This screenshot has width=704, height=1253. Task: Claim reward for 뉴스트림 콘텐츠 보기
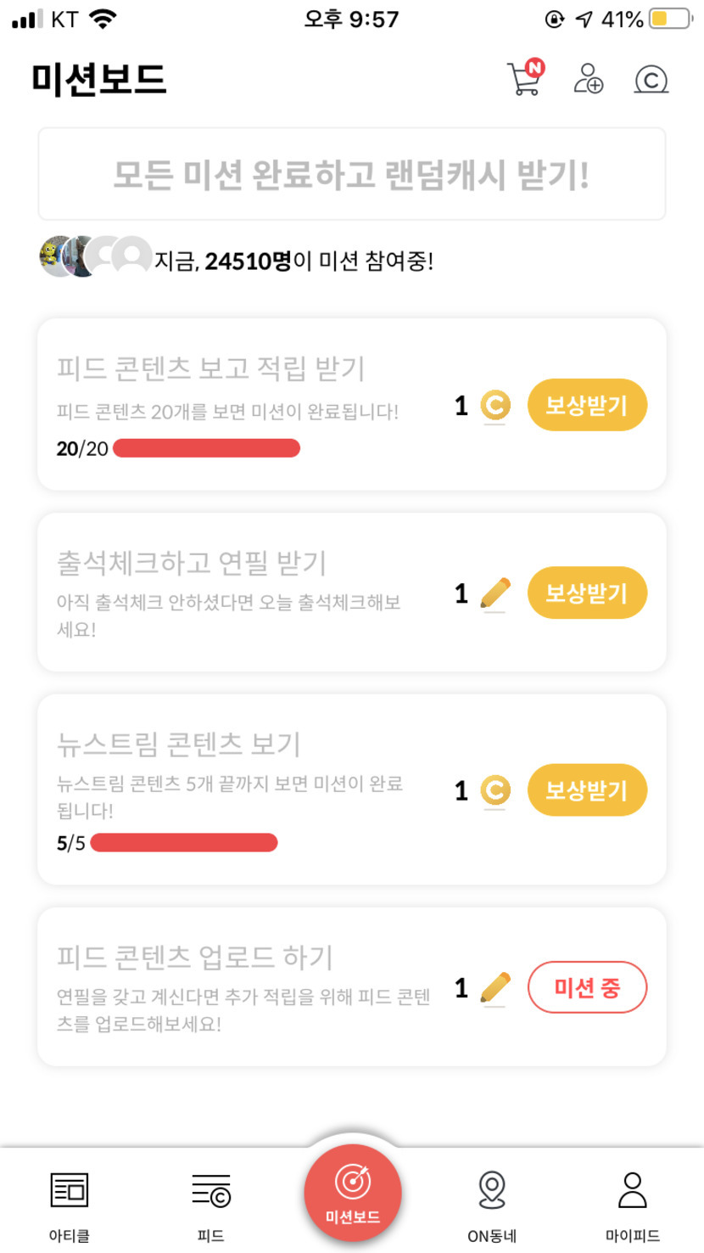pos(587,790)
